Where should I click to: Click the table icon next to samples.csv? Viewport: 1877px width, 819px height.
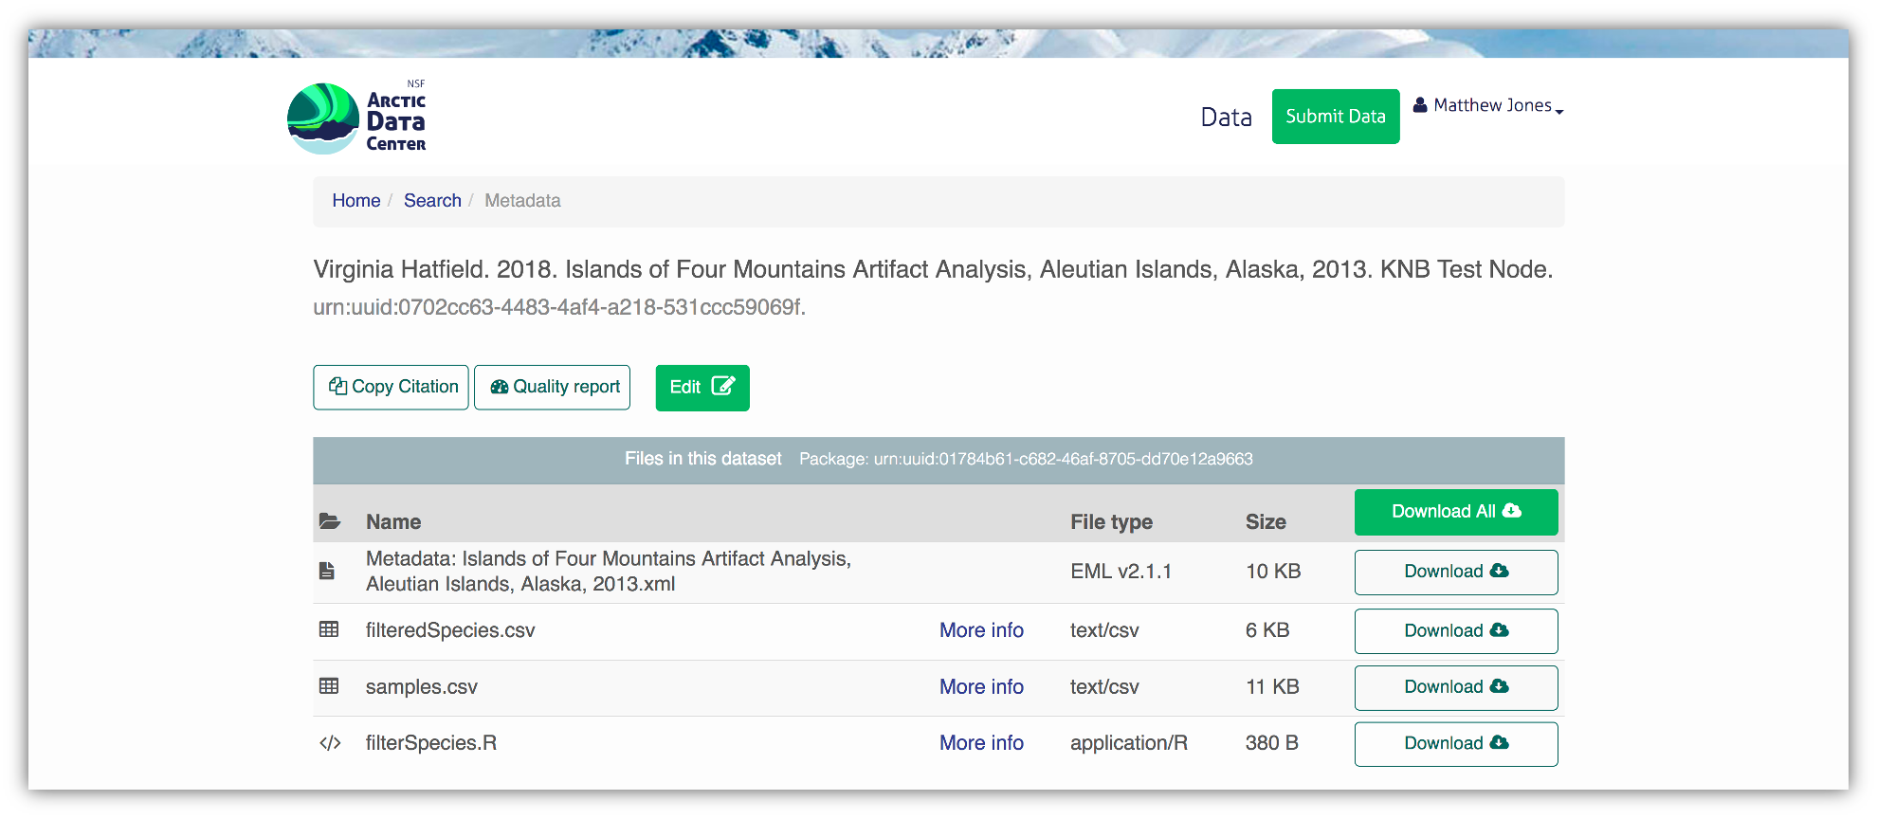click(329, 686)
